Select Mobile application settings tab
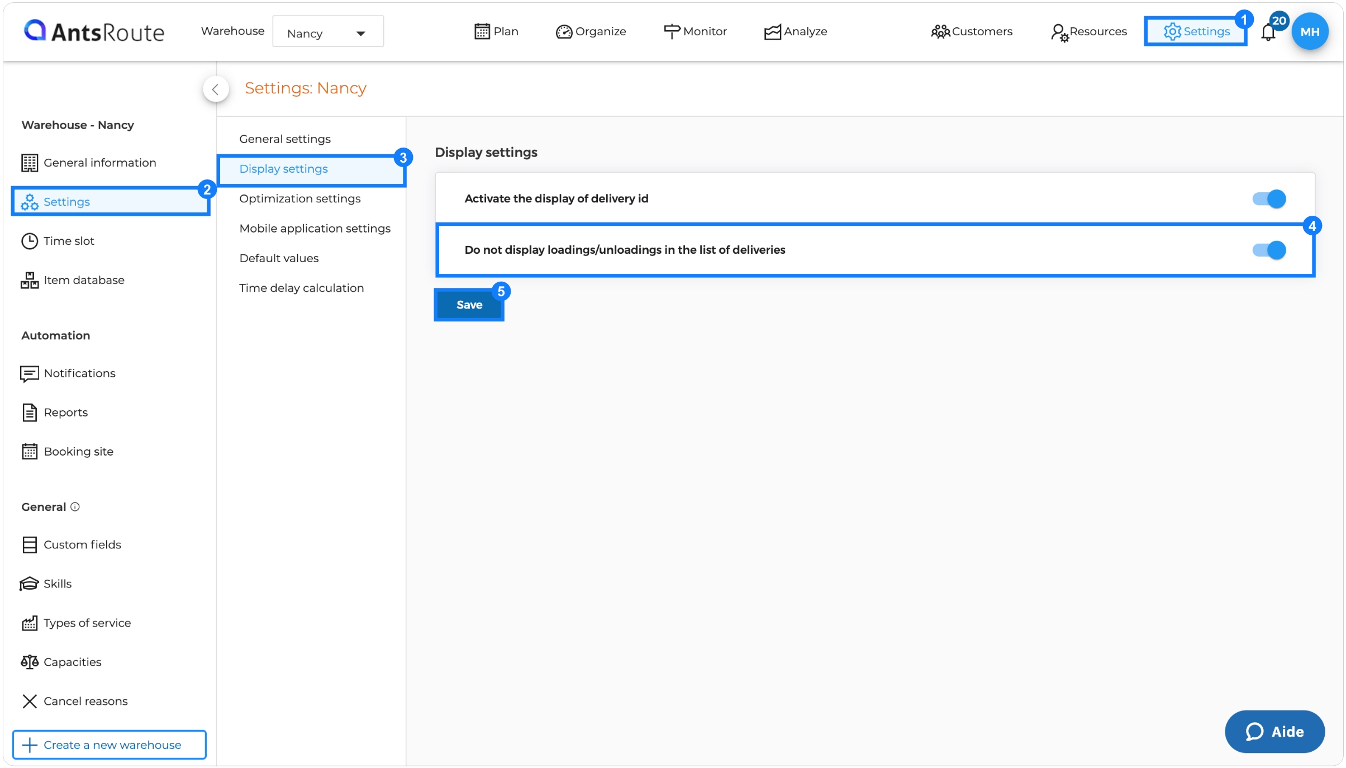This screenshot has height=768, width=1346. tap(315, 228)
